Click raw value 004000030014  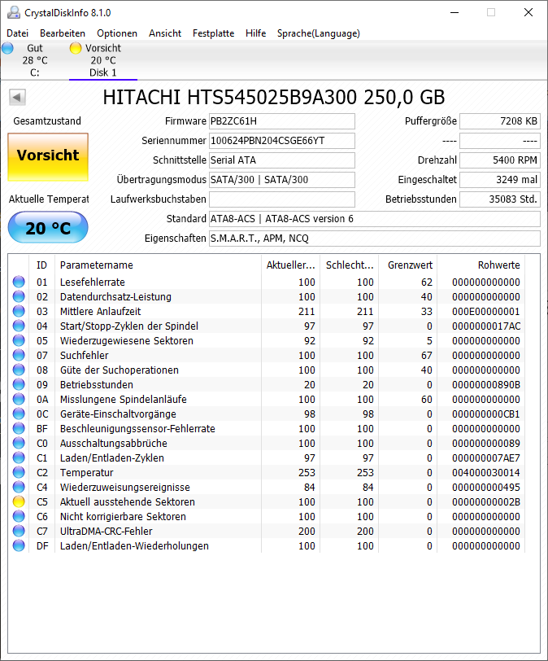pos(486,472)
